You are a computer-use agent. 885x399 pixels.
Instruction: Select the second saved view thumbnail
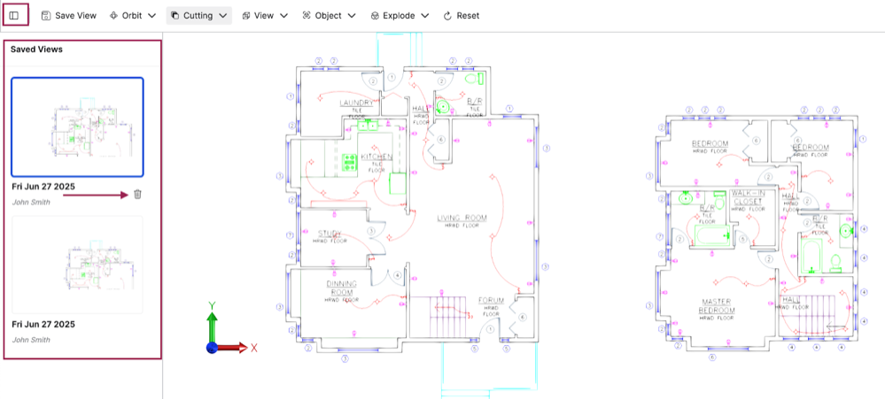[x=77, y=265]
